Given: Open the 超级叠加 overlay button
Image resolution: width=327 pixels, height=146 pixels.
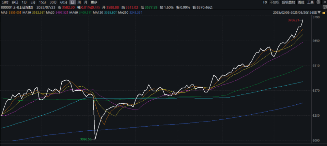Looking at the screenshot, I should [x=289, y=2].
